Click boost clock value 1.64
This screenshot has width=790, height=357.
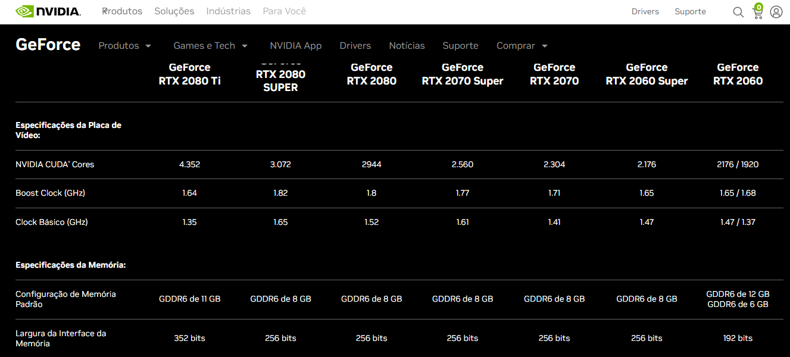click(189, 193)
